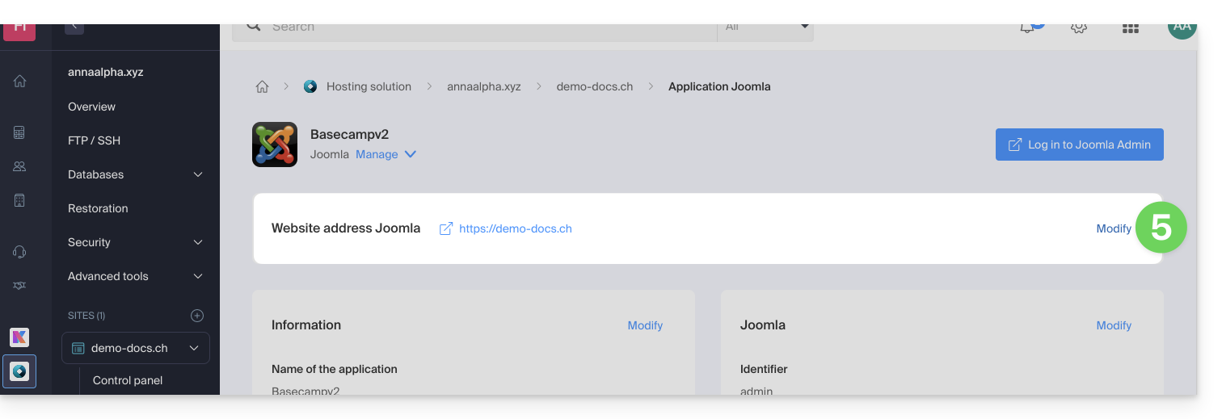The width and height of the screenshot is (1222, 419).
Task: Open the apps grid icon
Action: pos(1130,28)
